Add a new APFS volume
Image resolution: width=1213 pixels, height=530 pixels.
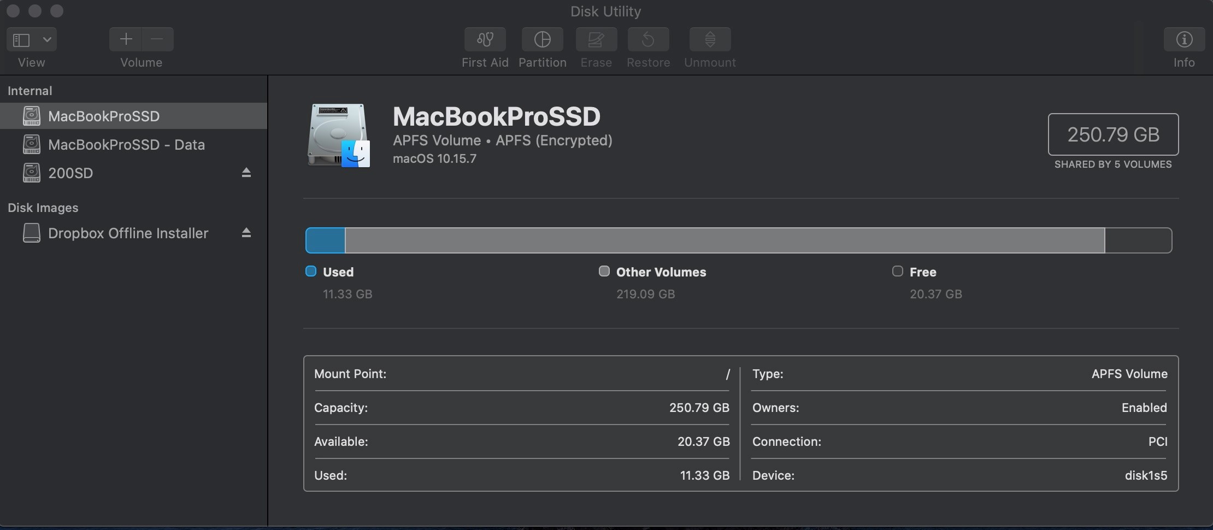point(126,39)
